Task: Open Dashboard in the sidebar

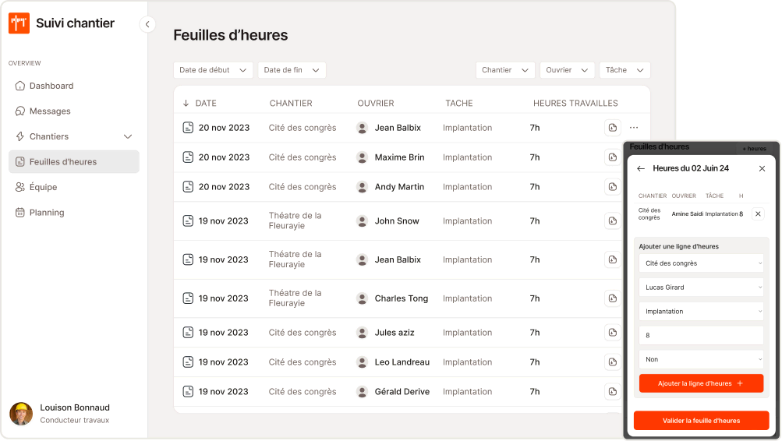Action: click(x=74, y=86)
